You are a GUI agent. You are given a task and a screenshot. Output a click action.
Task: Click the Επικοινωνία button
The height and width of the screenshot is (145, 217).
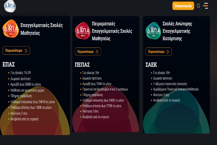click(183, 6)
